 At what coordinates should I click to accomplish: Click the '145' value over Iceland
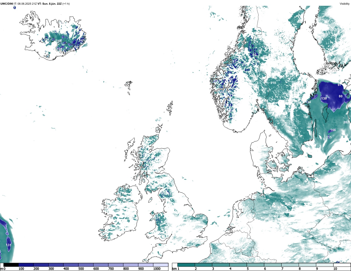59,41
